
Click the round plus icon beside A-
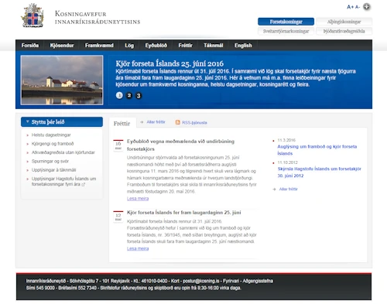tap(367, 7)
